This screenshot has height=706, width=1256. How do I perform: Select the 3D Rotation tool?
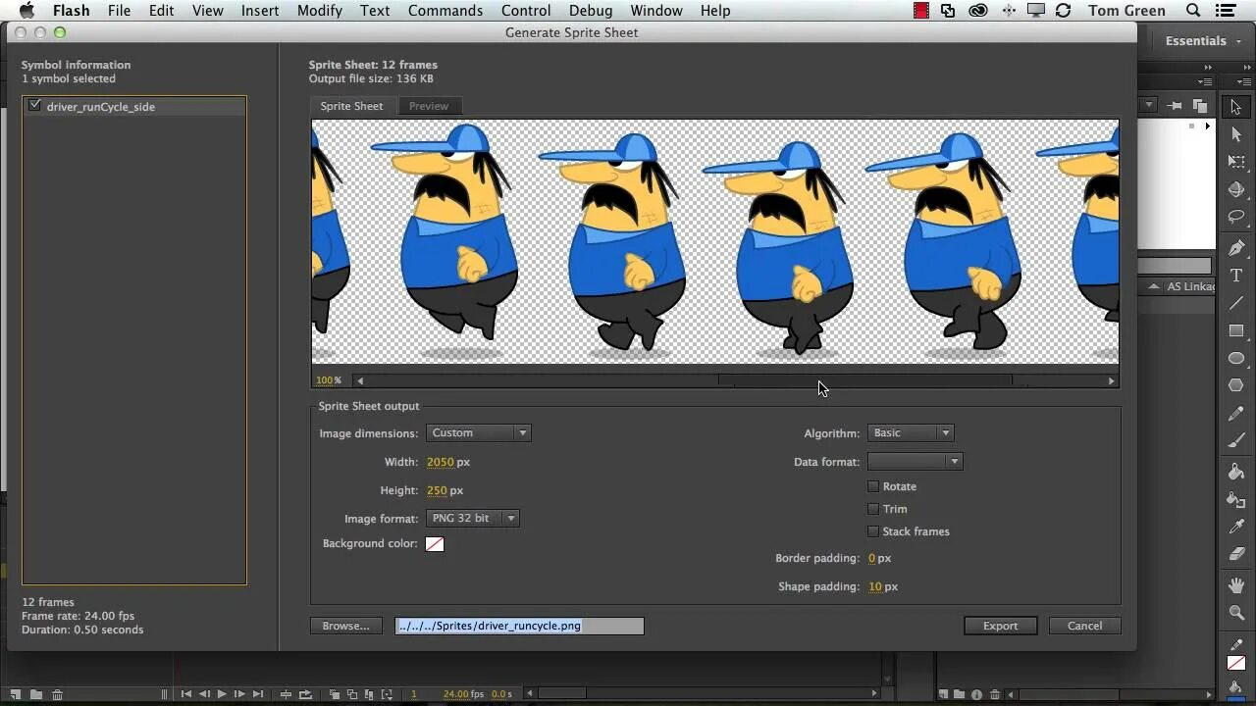pos(1236,189)
